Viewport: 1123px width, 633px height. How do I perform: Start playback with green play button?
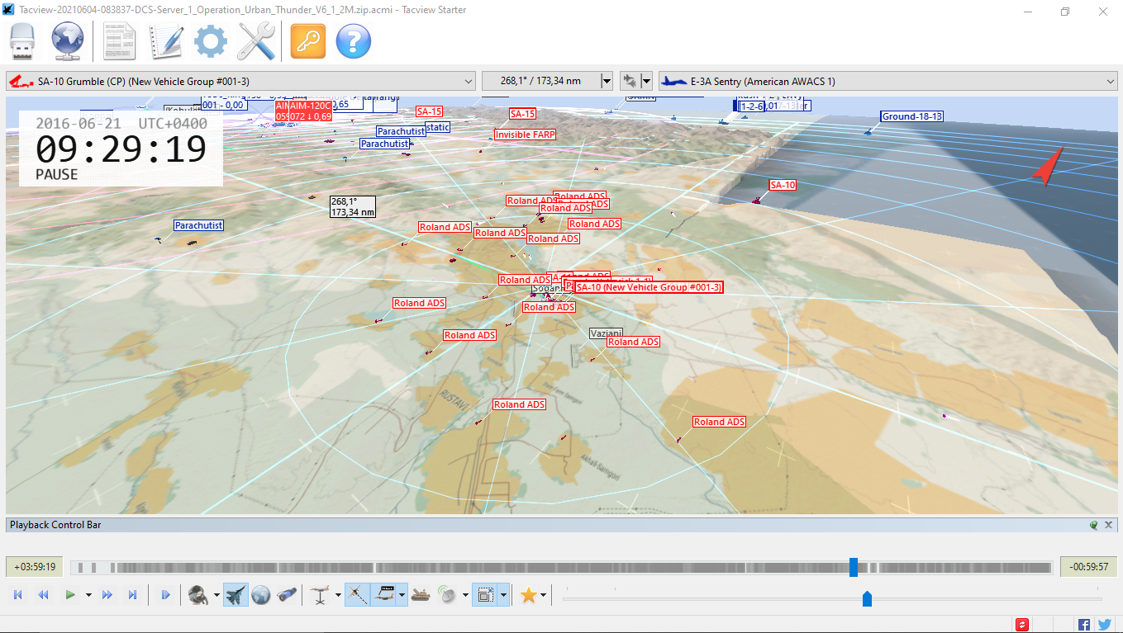click(x=70, y=594)
